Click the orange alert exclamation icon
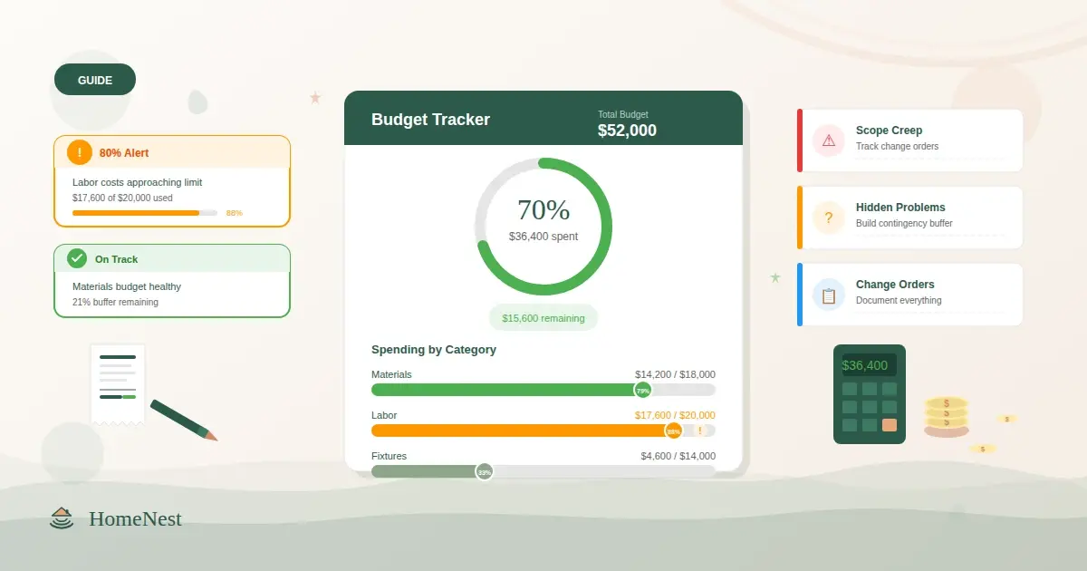This screenshot has height=571, width=1087. [x=79, y=151]
